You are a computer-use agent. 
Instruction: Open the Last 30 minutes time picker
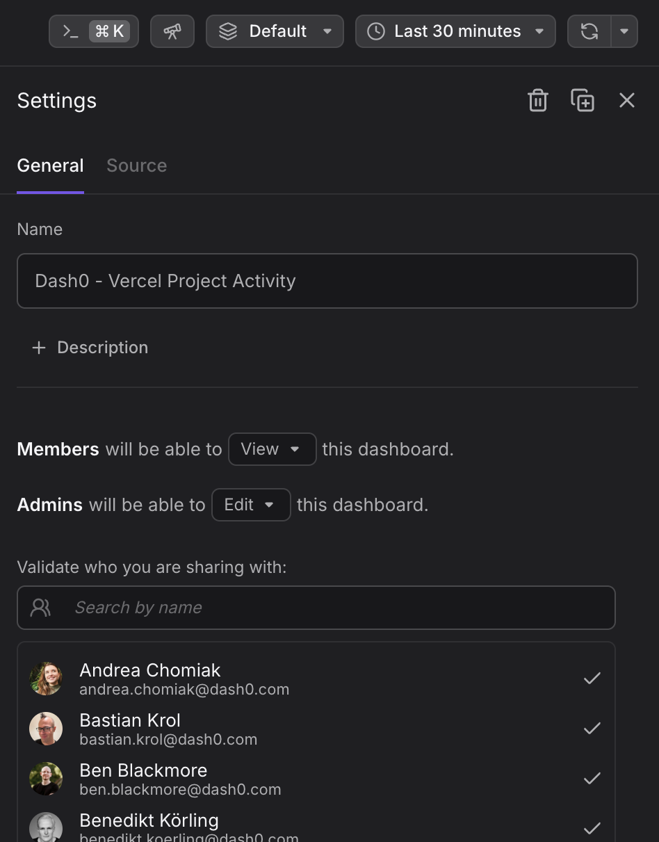click(x=455, y=31)
